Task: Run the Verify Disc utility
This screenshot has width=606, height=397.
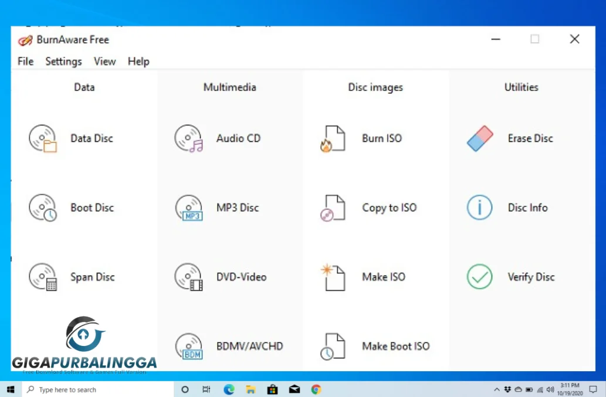Action: [512, 277]
